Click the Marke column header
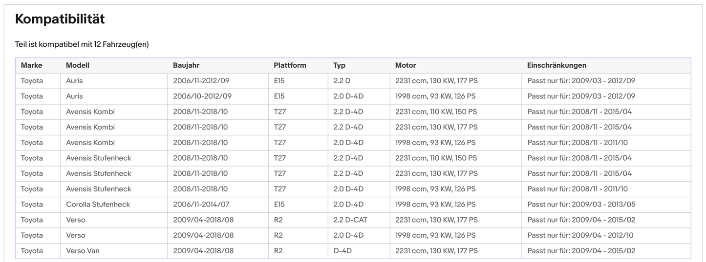Screen dimensions: 706x262 point(32,65)
